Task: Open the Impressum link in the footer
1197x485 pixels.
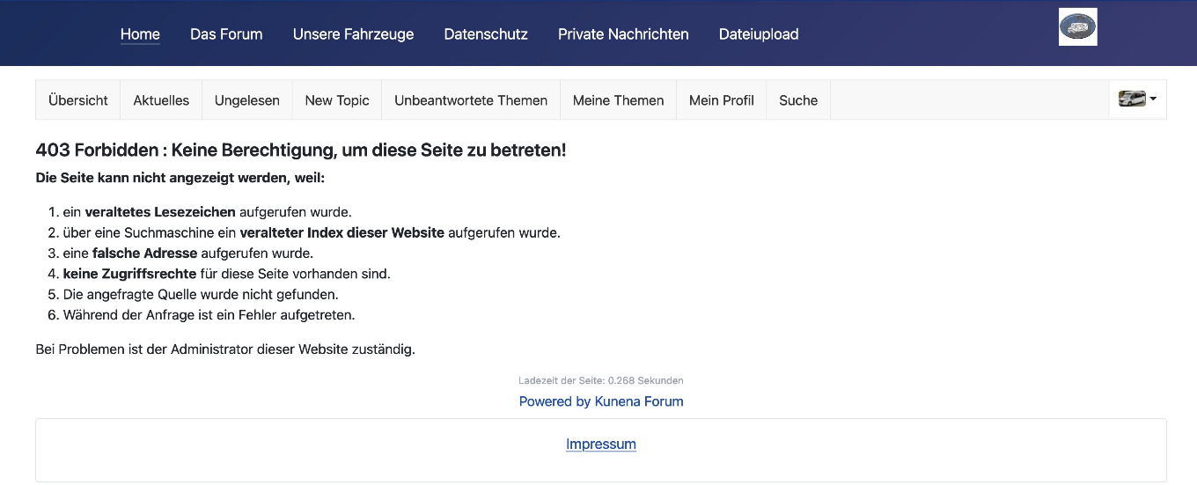Action: [x=601, y=445]
